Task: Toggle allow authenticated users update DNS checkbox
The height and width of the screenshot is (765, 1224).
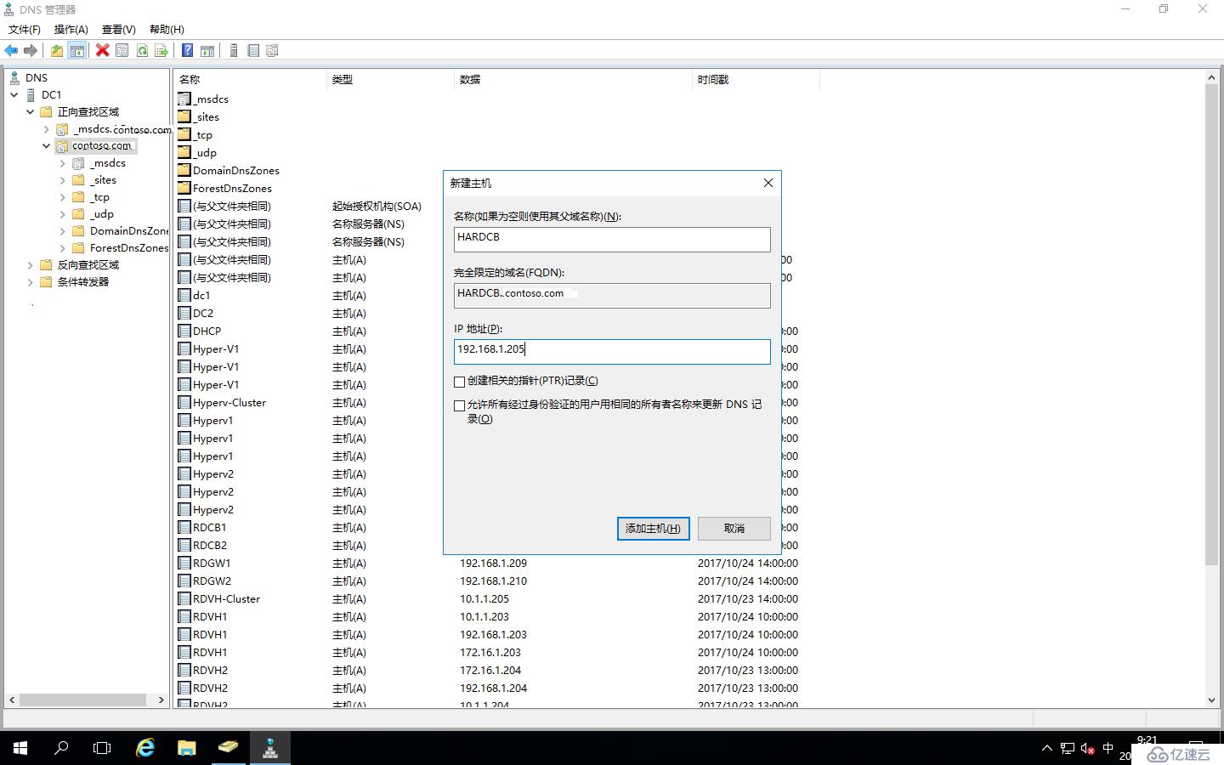Action: tap(460, 405)
